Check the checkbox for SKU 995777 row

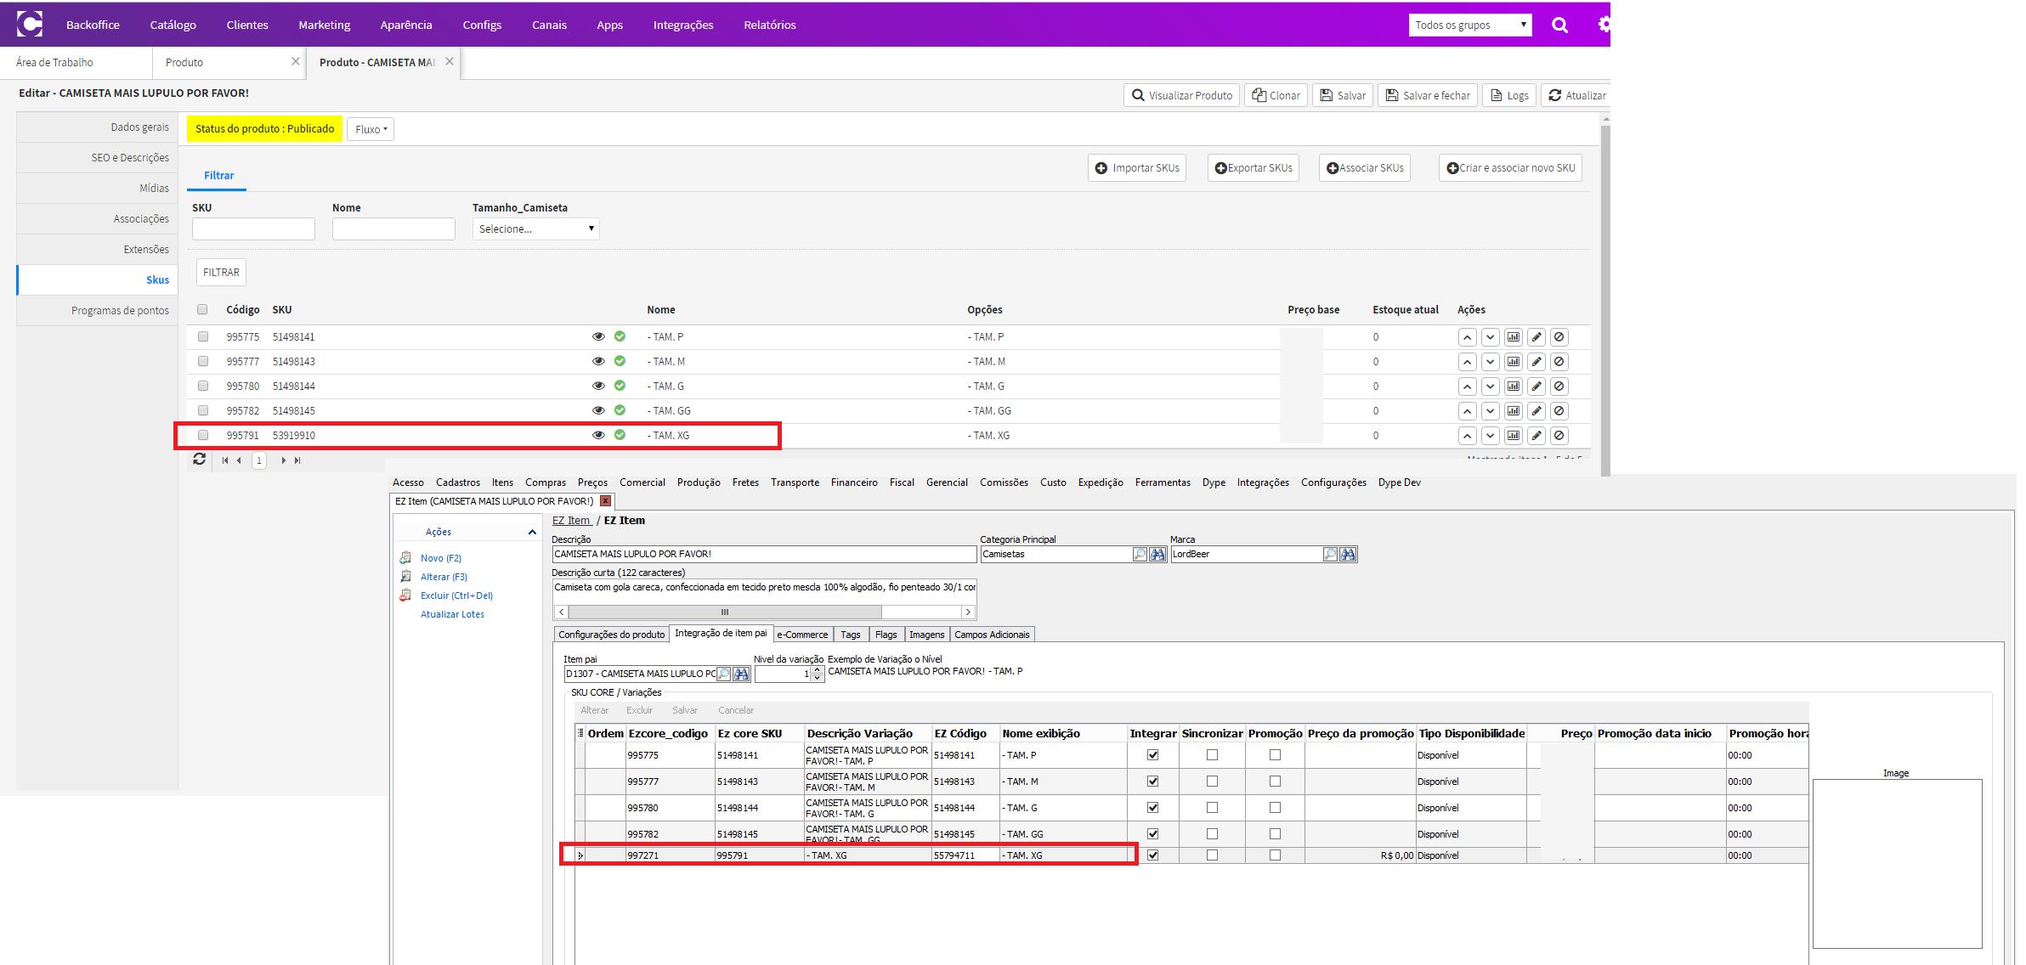click(x=203, y=362)
